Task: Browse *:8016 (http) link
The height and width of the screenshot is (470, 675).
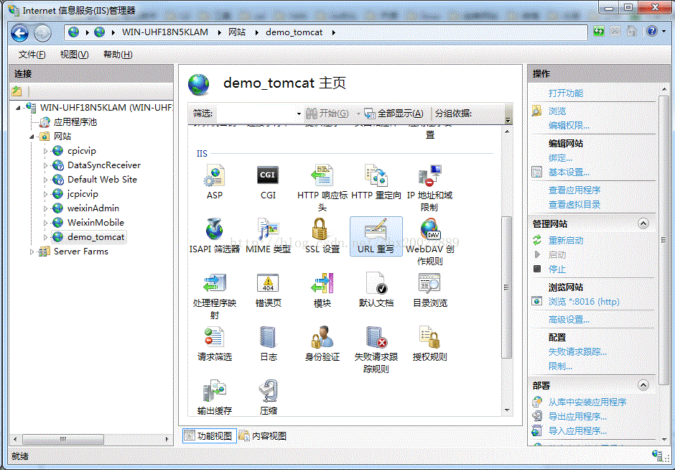Action: coord(585,302)
